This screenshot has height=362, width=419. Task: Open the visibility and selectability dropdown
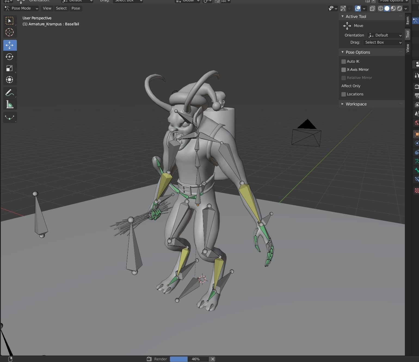pos(333,8)
